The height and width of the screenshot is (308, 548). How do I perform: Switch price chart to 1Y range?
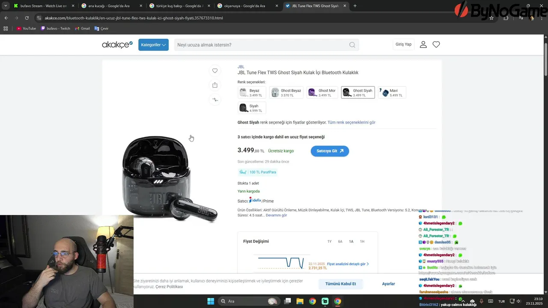pyautogui.click(x=329, y=242)
